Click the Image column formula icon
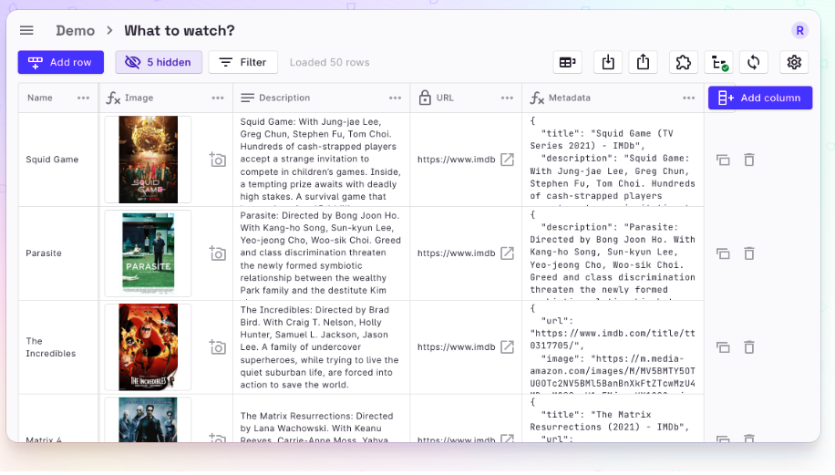 (113, 98)
